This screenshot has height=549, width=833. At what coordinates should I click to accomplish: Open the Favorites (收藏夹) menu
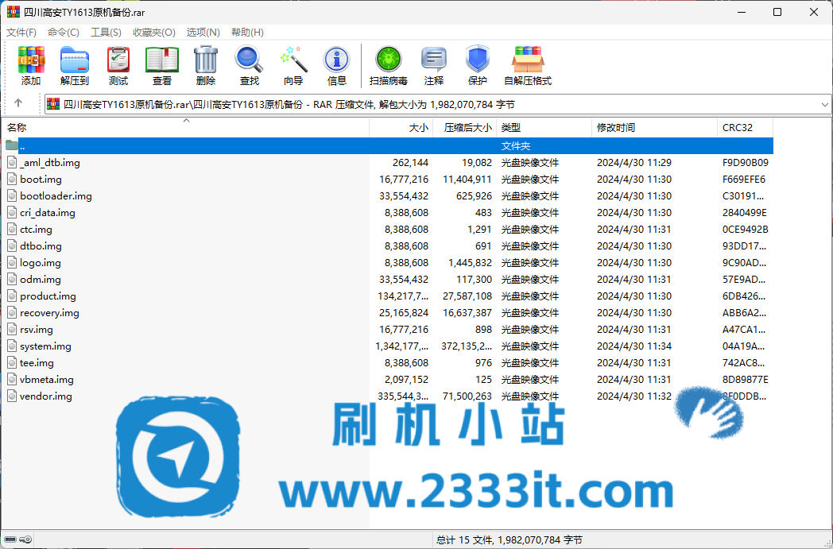coord(154,33)
